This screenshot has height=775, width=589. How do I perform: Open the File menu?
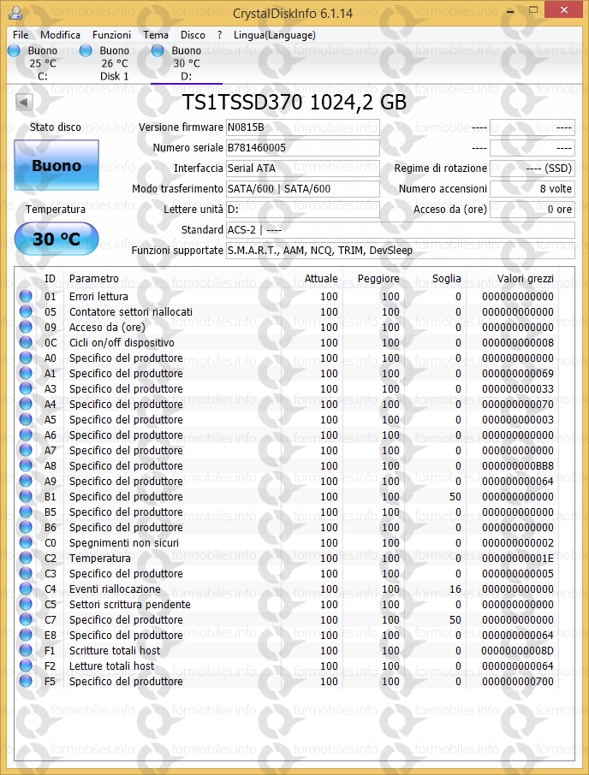(21, 35)
